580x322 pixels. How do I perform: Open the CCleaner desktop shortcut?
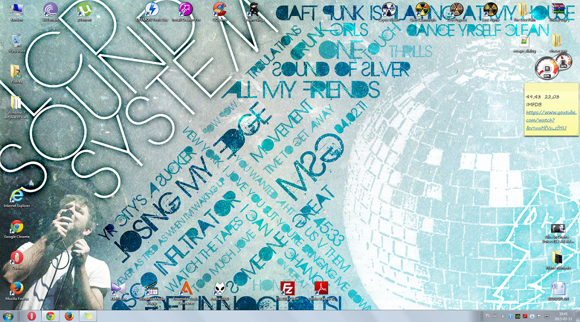(x=220, y=11)
